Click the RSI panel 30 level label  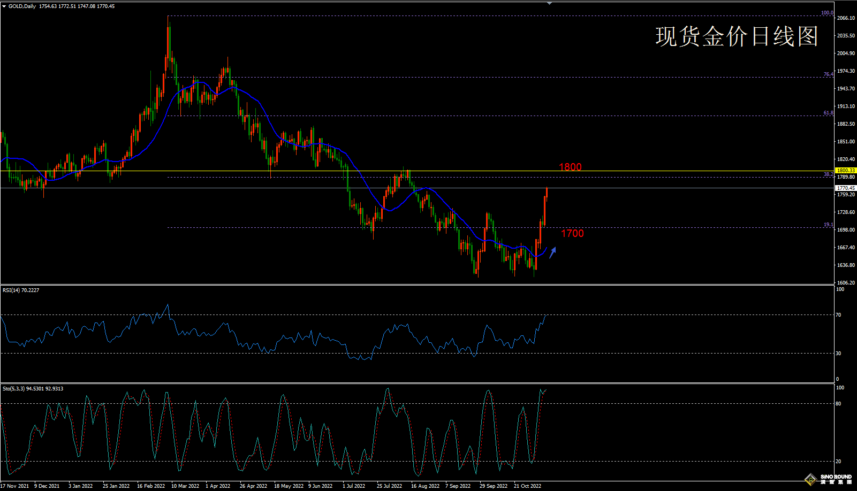[x=839, y=354]
